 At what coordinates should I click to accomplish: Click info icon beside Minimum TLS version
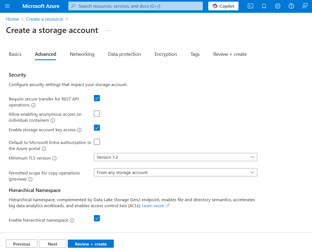pos(54,158)
